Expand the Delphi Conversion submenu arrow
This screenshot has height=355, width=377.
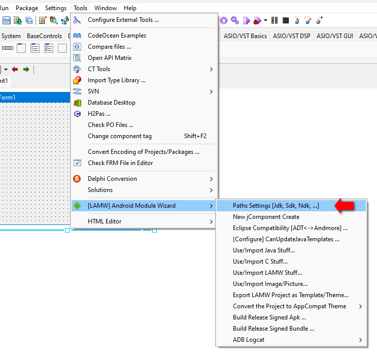[x=211, y=179]
